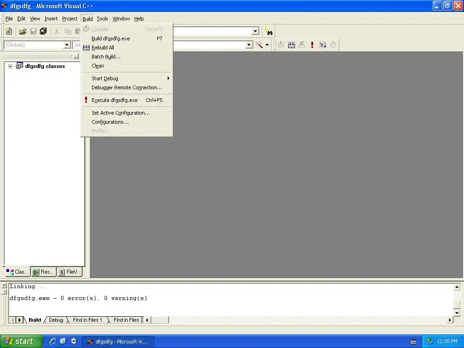Click the Start button
This screenshot has height=348, width=464.
[21, 341]
